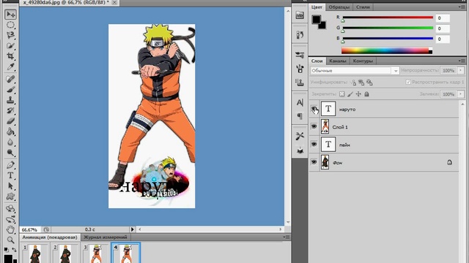Open the Заливка fill slider arrow
This screenshot has width=469, height=263.
pyautogui.click(x=461, y=94)
